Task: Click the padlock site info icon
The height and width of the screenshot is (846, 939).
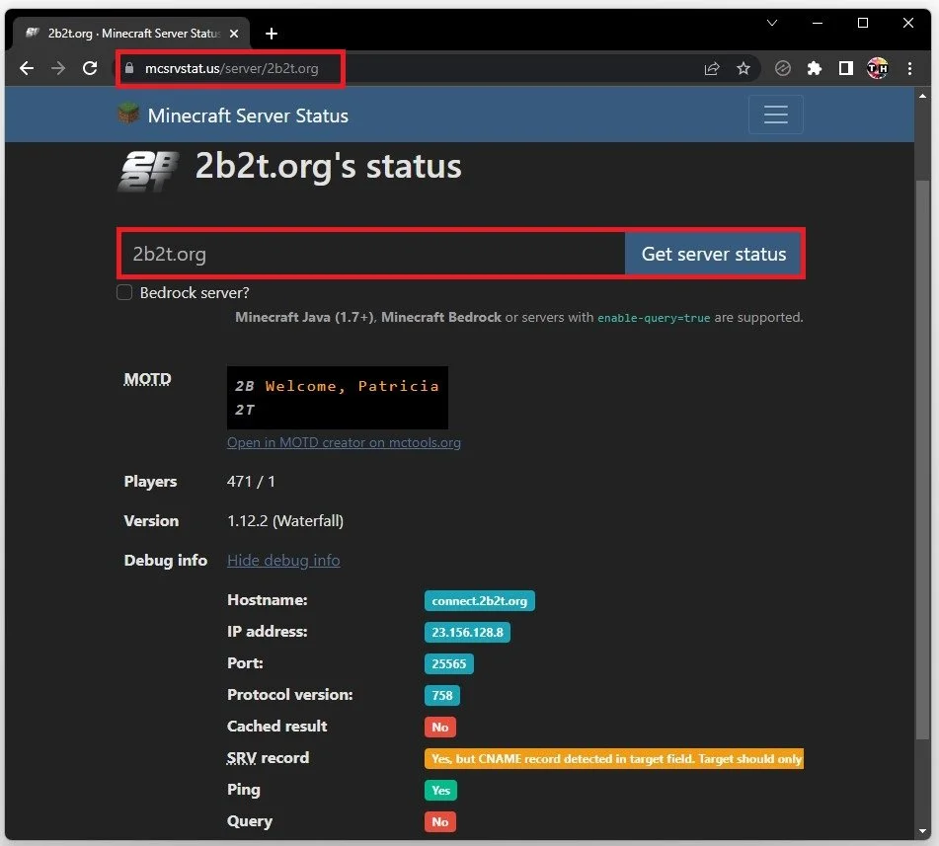Action: coord(128,68)
